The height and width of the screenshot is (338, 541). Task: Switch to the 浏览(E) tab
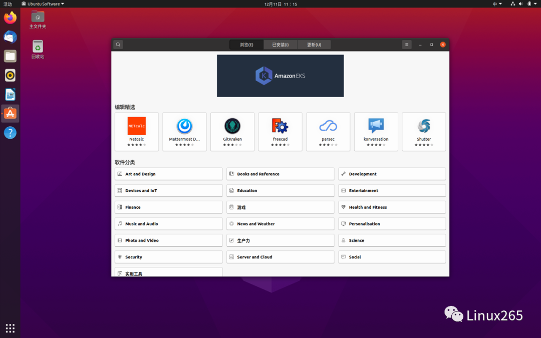246,45
